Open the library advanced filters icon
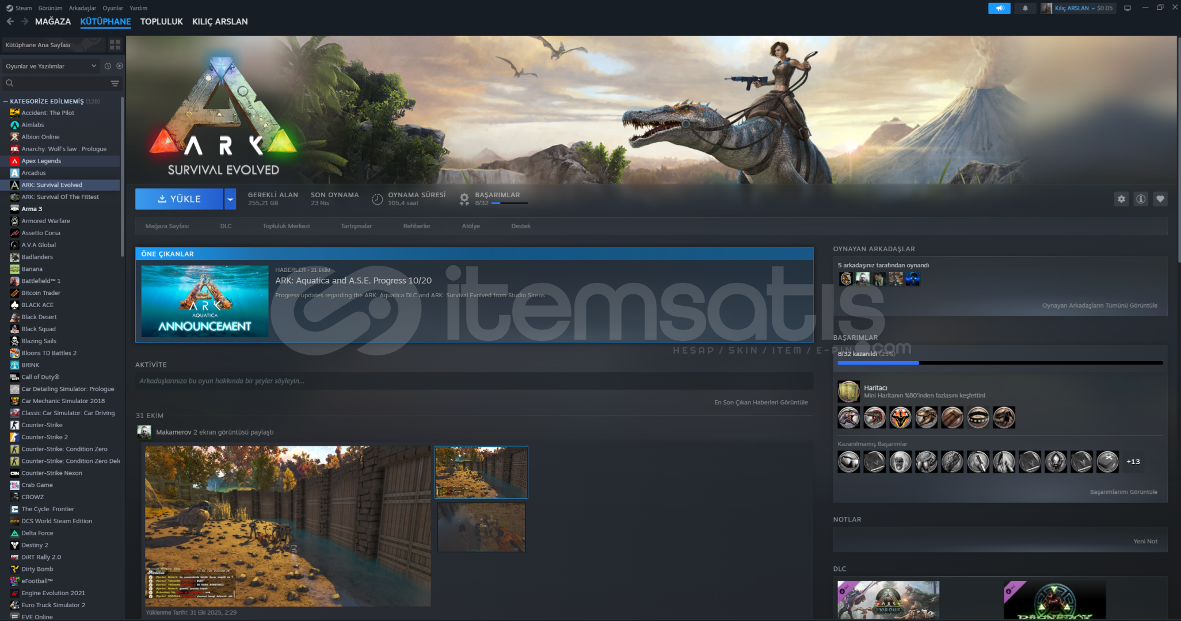 click(x=115, y=83)
